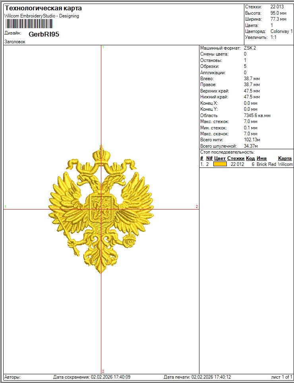Click the yellow thread color swatch
This screenshot has height=383, width=294.
coord(220,164)
